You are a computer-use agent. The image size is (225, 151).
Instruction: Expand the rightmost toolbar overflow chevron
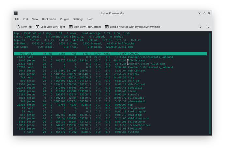coord(208,27)
